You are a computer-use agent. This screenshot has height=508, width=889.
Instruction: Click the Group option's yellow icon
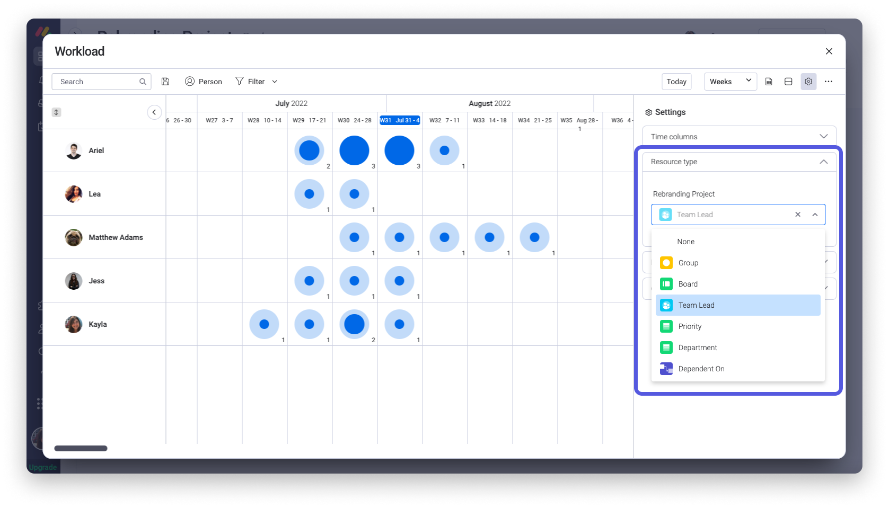(x=666, y=263)
